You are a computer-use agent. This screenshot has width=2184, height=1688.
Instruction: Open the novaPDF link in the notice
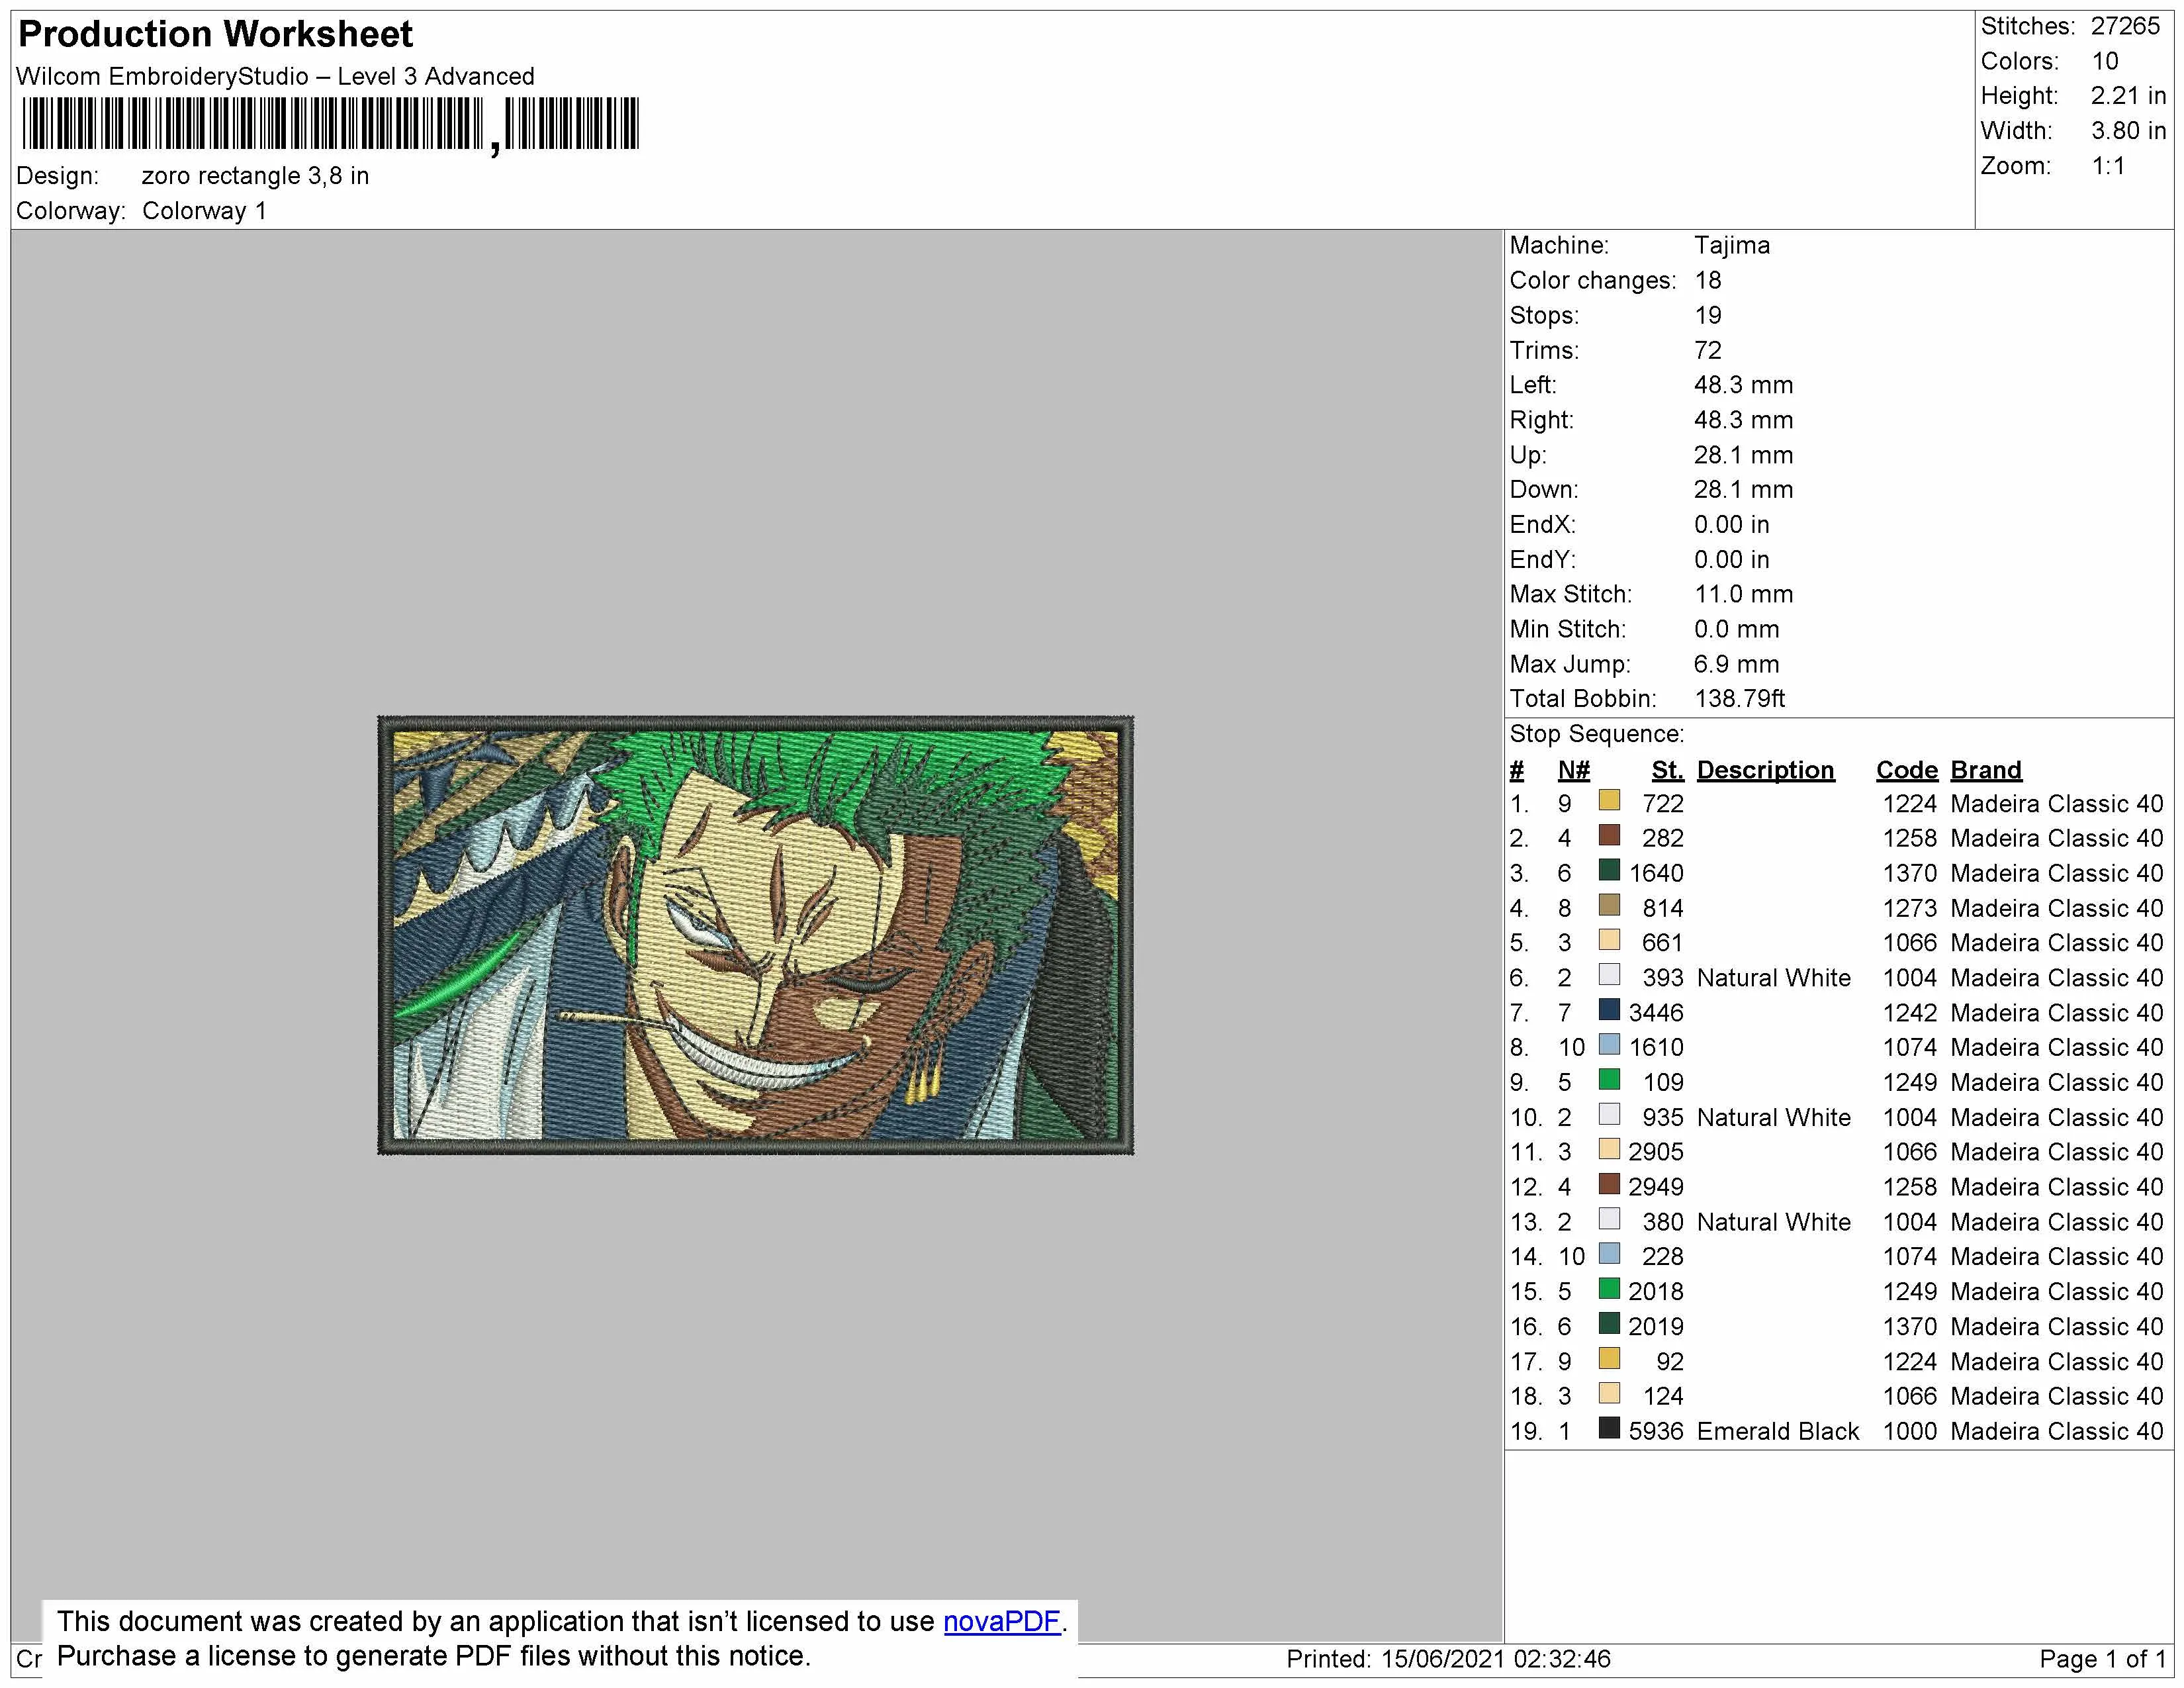[1001, 1622]
